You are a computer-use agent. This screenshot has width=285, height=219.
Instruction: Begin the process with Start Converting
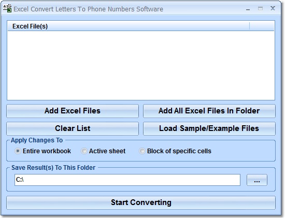point(141,202)
